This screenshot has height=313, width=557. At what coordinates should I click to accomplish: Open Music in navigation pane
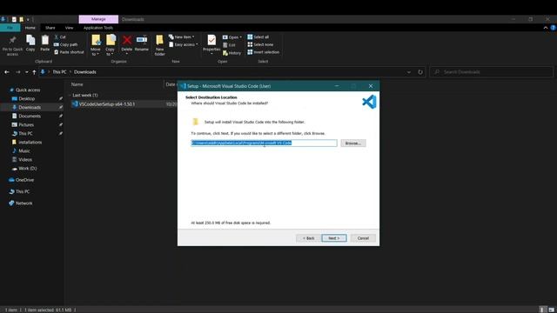[24, 150]
